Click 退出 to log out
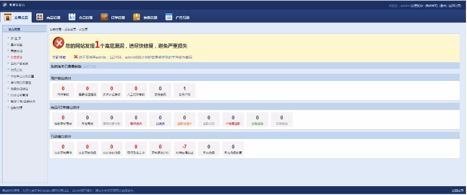 pyautogui.click(x=443, y=6)
